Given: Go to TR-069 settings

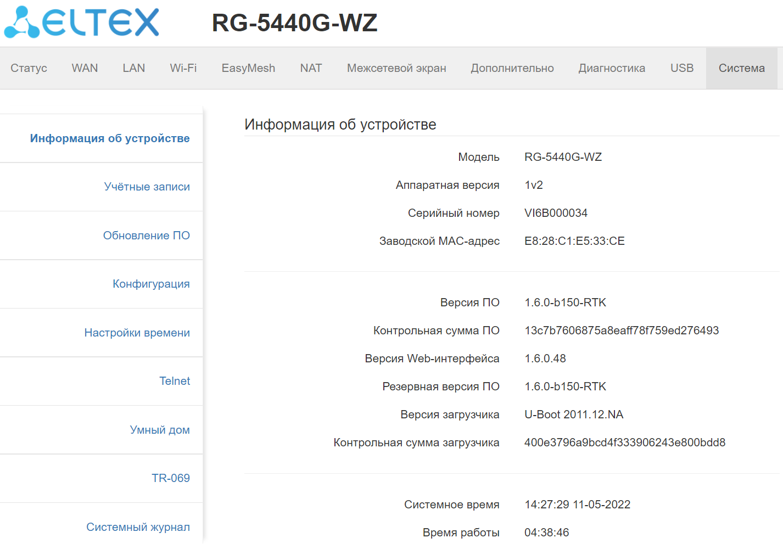Looking at the screenshot, I should pyautogui.click(x=171, y=478).
